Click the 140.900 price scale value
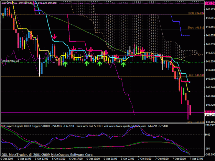Viewport: 215px width, 161px height. pos(210,79)
